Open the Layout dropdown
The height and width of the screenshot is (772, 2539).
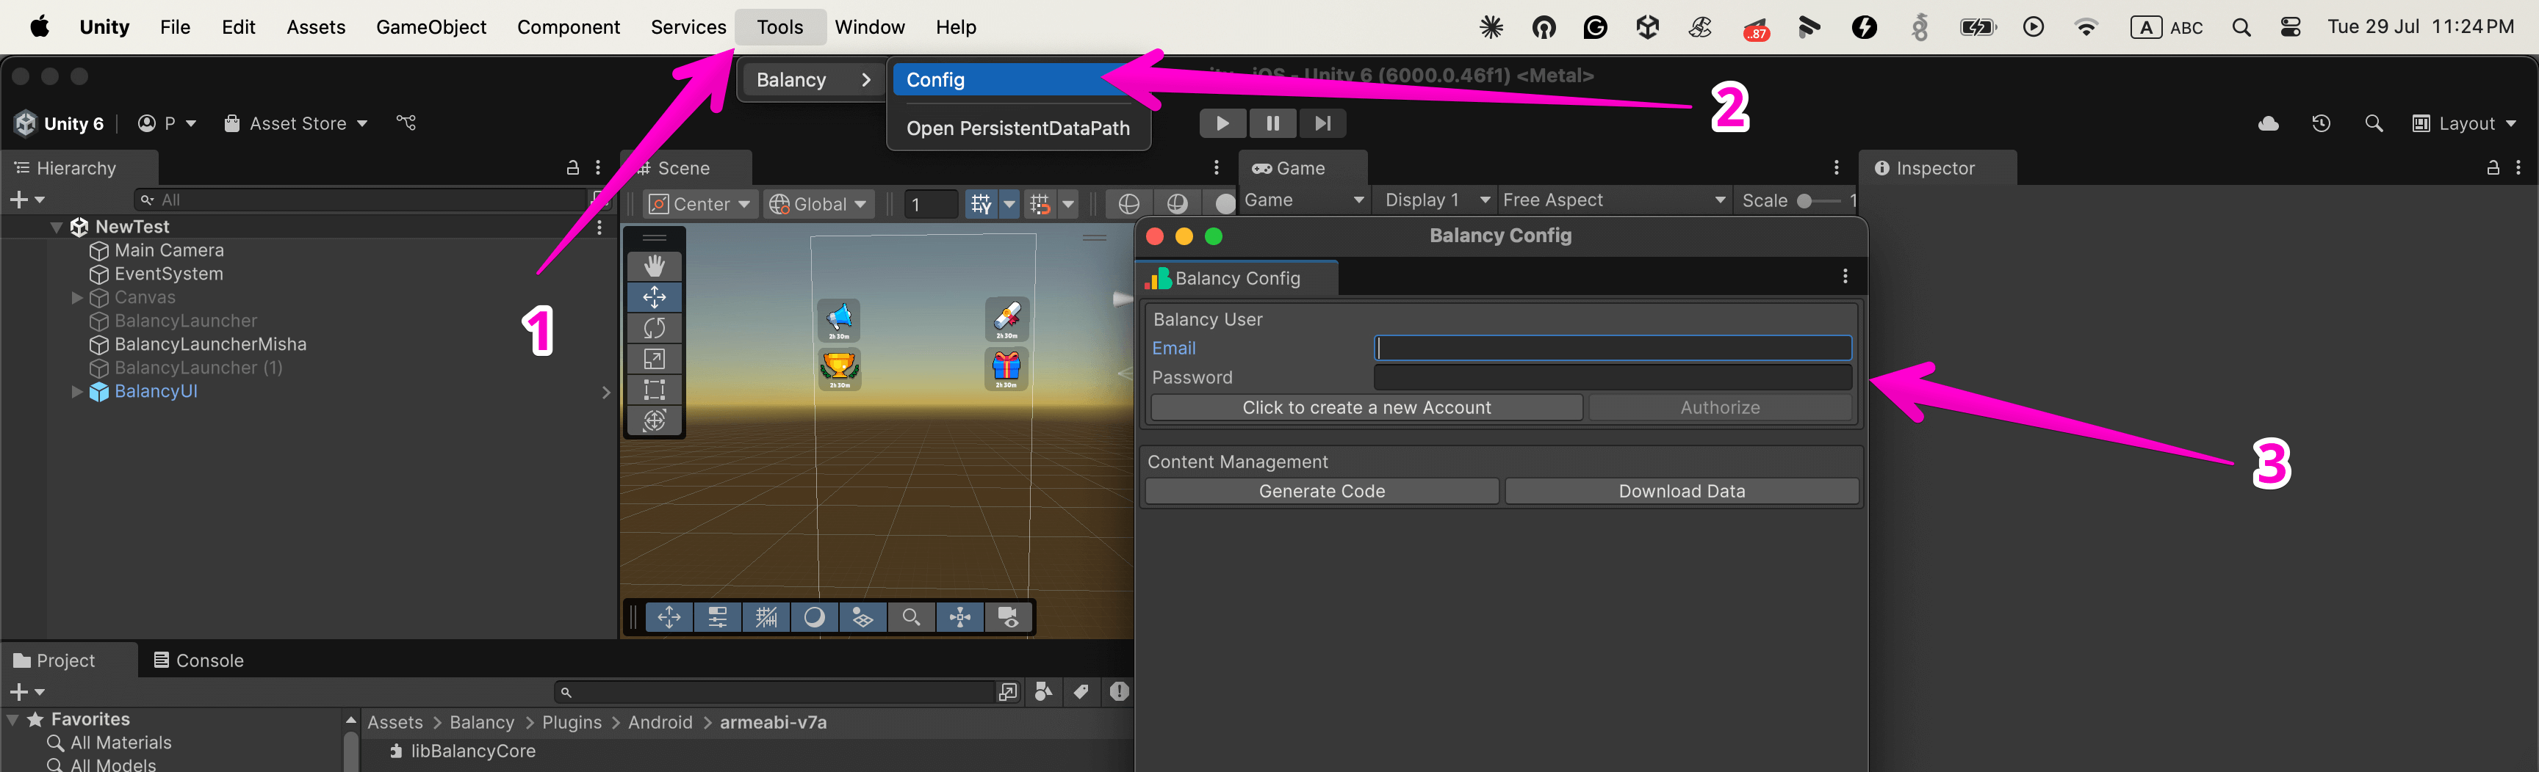click(x=2465, y=123)
